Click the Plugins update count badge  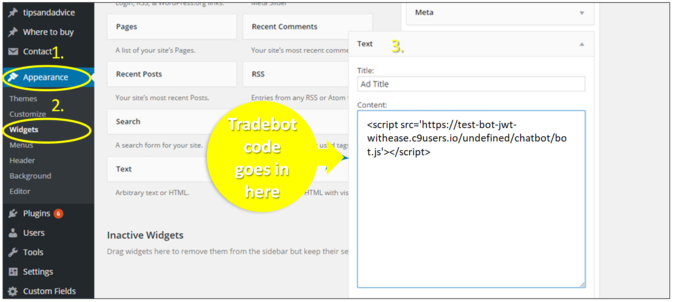click(x=59, y=213)
